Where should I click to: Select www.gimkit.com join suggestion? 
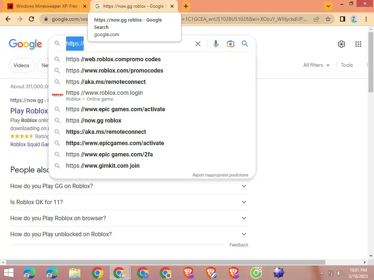[152, 166]
